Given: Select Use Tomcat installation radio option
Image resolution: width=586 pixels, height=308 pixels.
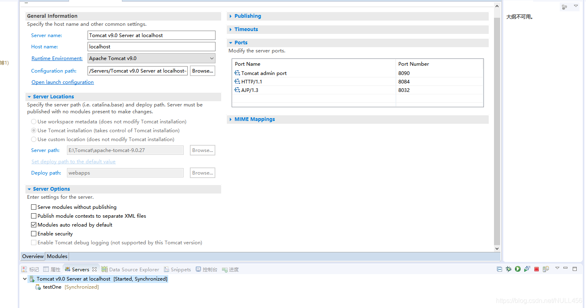Looking at the screenshot, I should pos(34,130).
